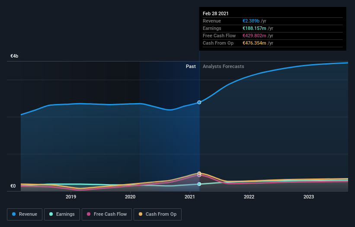Select the Cash From Op data point marker

point(199,173)
